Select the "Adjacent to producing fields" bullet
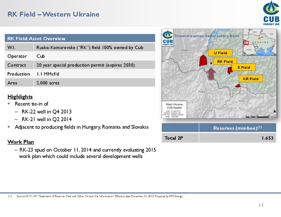The width and height of the screenshot is (281, 217). point(82,127)
